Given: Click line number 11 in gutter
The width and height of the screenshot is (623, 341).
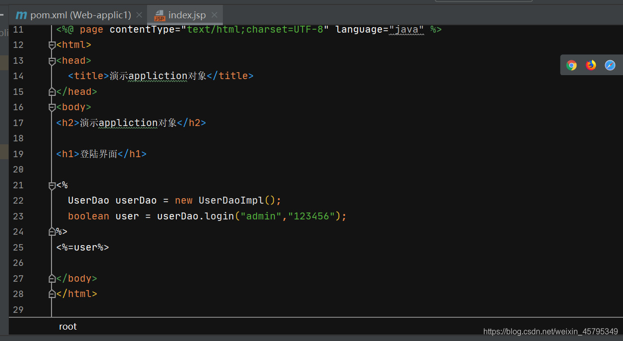Looking at the screenshot, I should click(18, 30).
